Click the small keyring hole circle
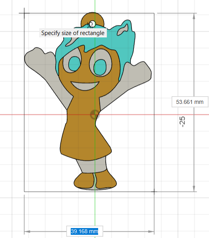Screen dimensions: 209x238 [93, 24]
